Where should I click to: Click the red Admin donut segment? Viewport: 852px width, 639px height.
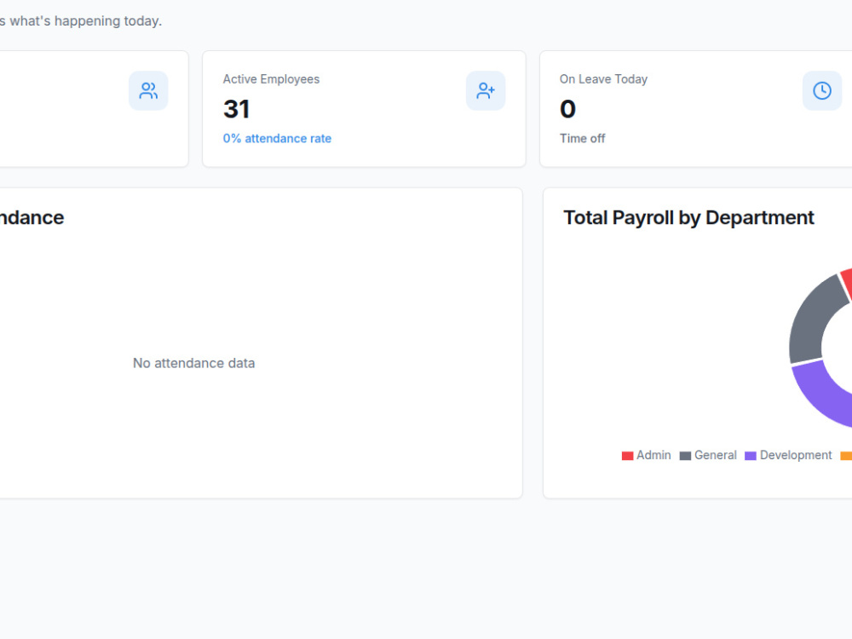click(847, 283)
